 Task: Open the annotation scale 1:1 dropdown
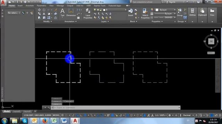pos(161,115)
